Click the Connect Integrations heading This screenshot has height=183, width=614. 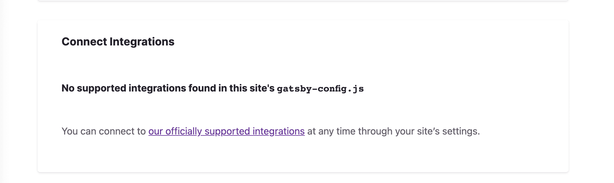(x=118, y=42)
